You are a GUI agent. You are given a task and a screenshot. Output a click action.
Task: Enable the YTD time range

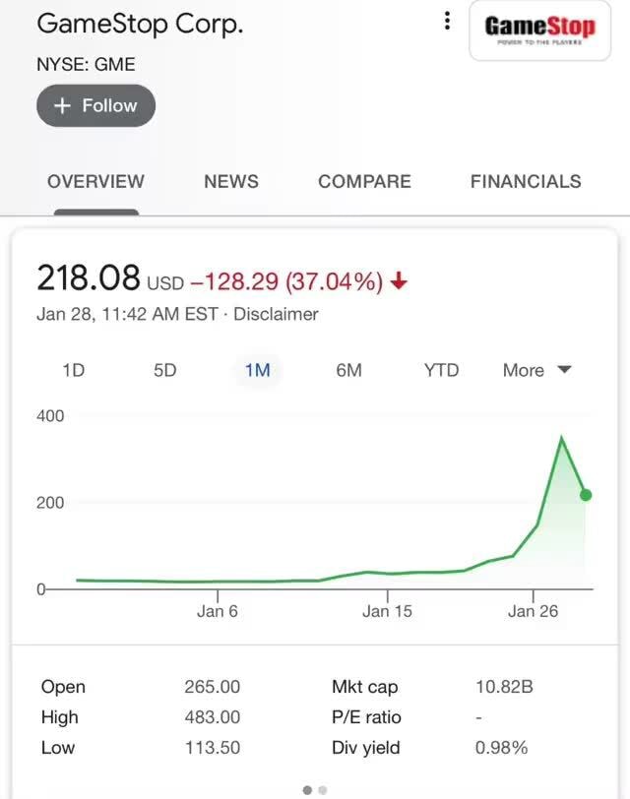(x=441, y=370)
